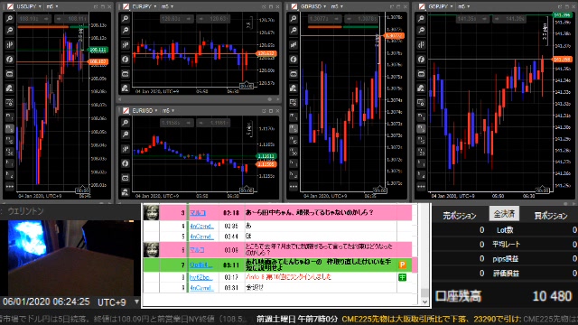Switch USDJPY chart to m1 timeframe
The image size is (578, 325).
click(10, 116)
